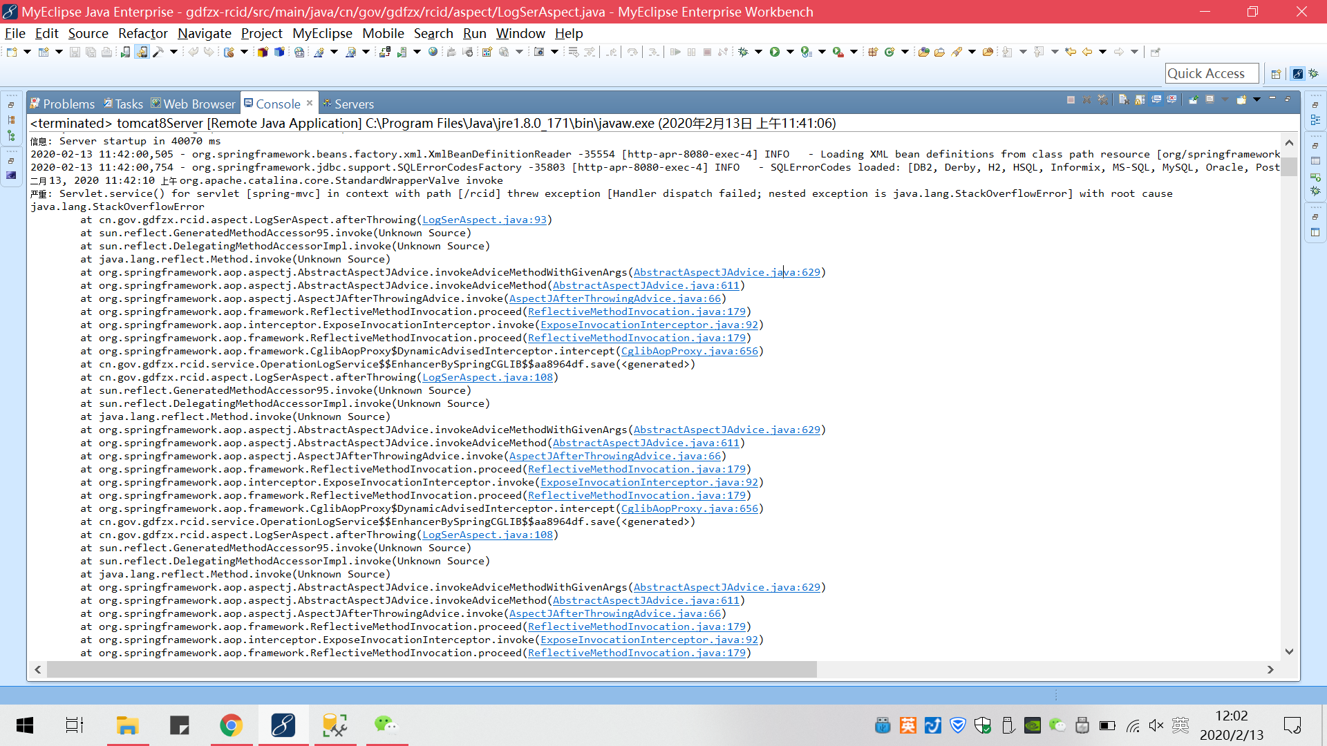Viewport: 1327px width, 746px height.
Task: Open the MyEclipse menu
Action: 322,33
